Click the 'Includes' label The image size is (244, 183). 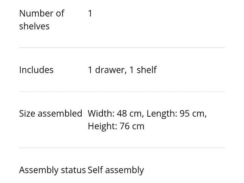[36, 70]
